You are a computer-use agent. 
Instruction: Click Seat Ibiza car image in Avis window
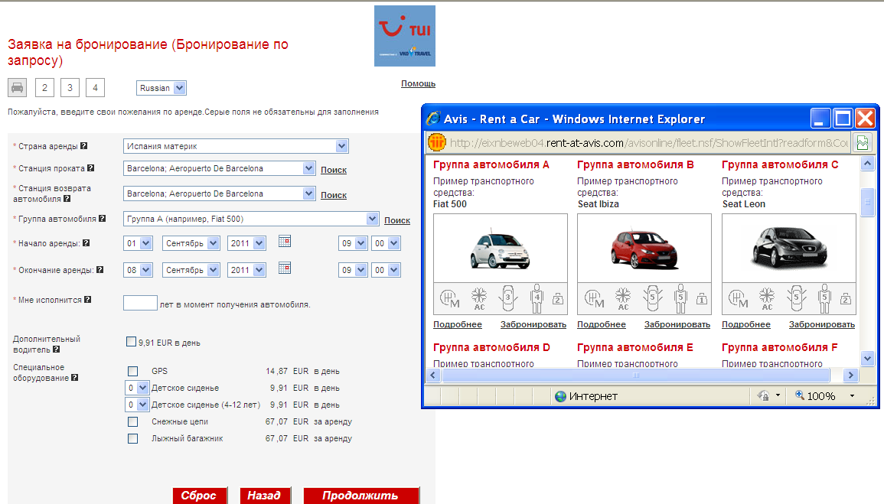[x=644, y=249]
